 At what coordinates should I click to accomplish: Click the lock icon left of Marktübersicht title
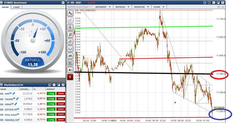point(2,85)
